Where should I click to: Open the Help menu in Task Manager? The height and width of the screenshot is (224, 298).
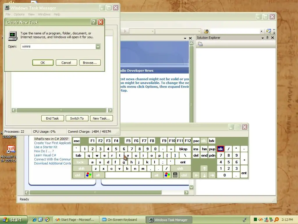(57, 14)
